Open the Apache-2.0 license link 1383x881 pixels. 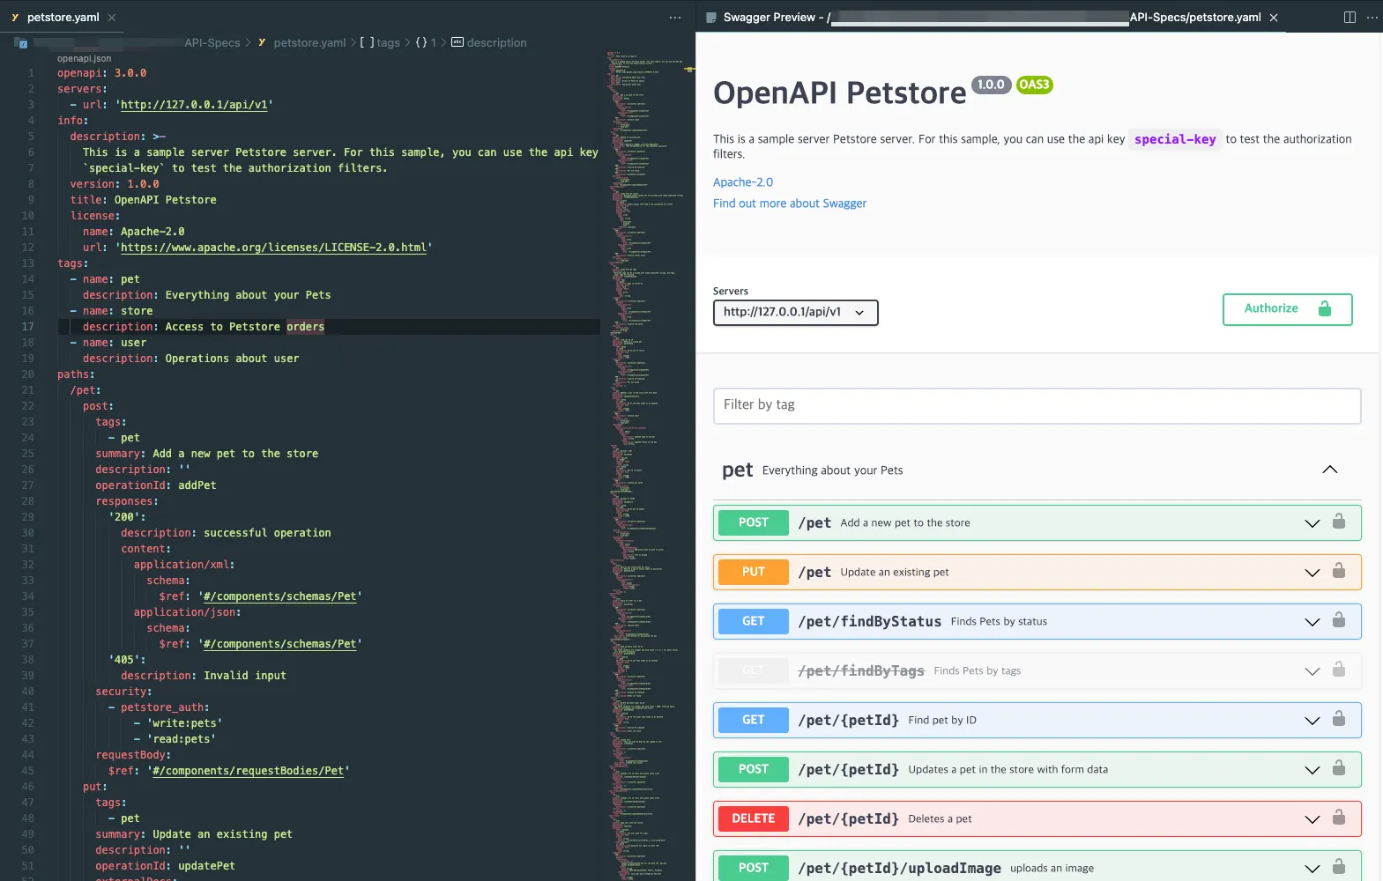tap(743, 182)
